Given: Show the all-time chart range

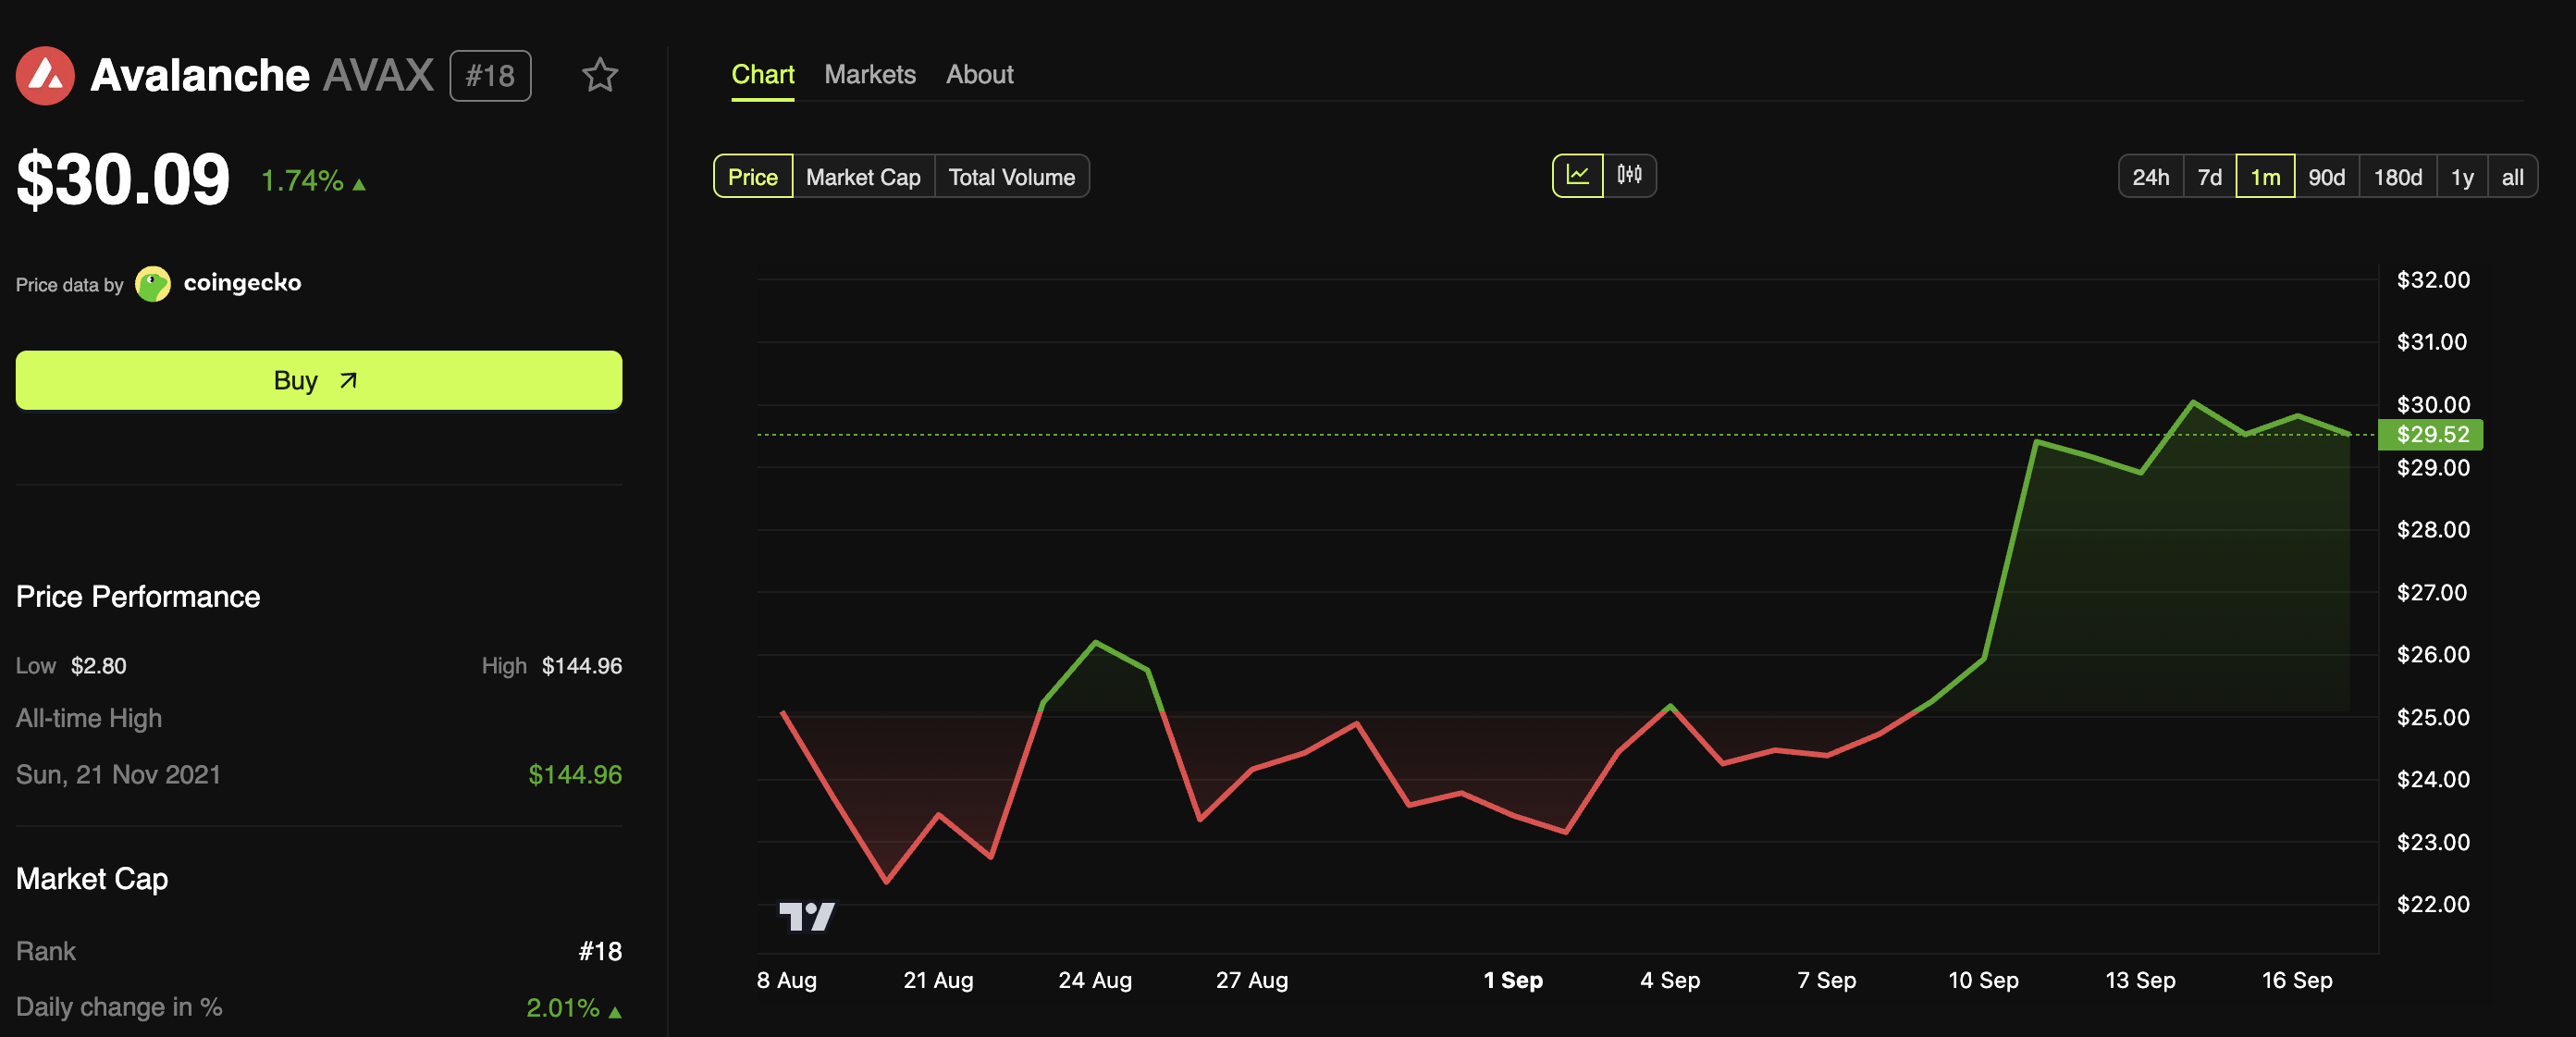Looking at the screenshot, I should [x=2512, y=177].
